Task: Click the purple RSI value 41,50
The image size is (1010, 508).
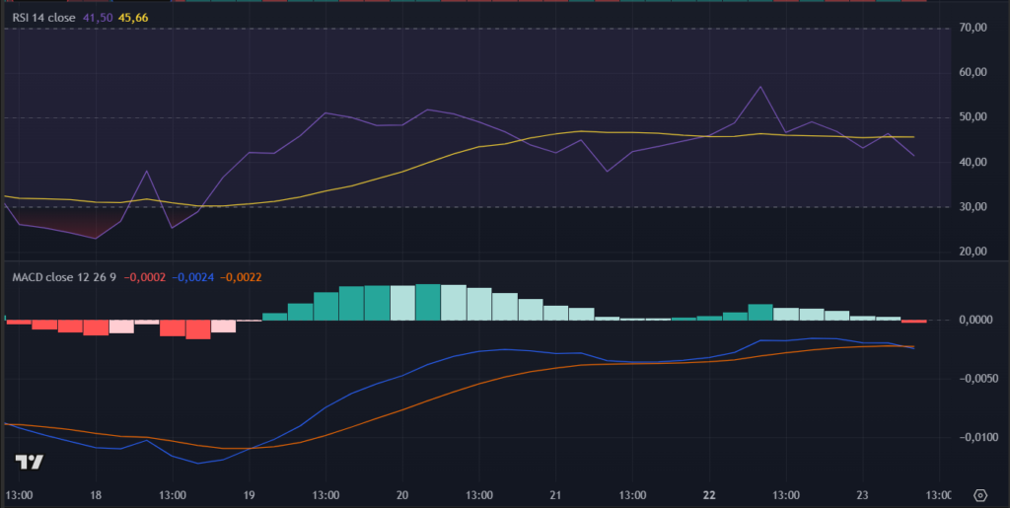Action: (98, 18)
